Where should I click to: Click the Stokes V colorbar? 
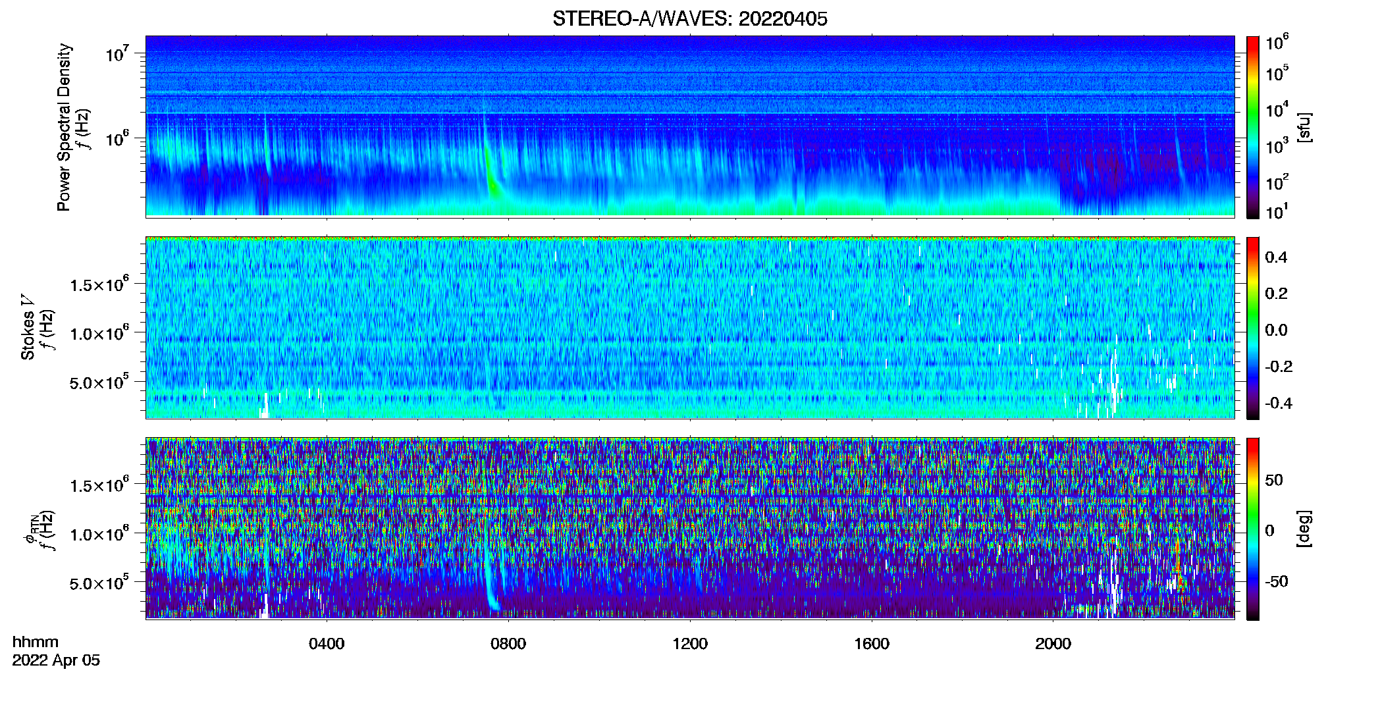tap(1253, 329)
